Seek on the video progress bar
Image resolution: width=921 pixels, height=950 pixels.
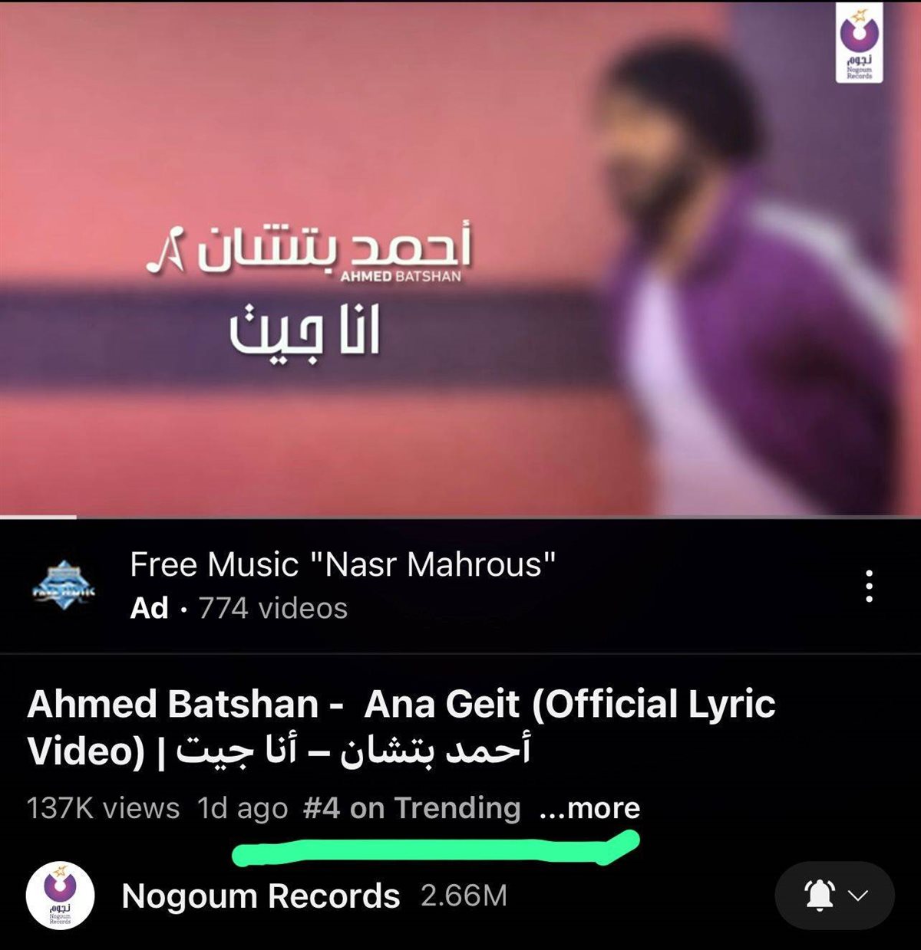pos(460,518)
